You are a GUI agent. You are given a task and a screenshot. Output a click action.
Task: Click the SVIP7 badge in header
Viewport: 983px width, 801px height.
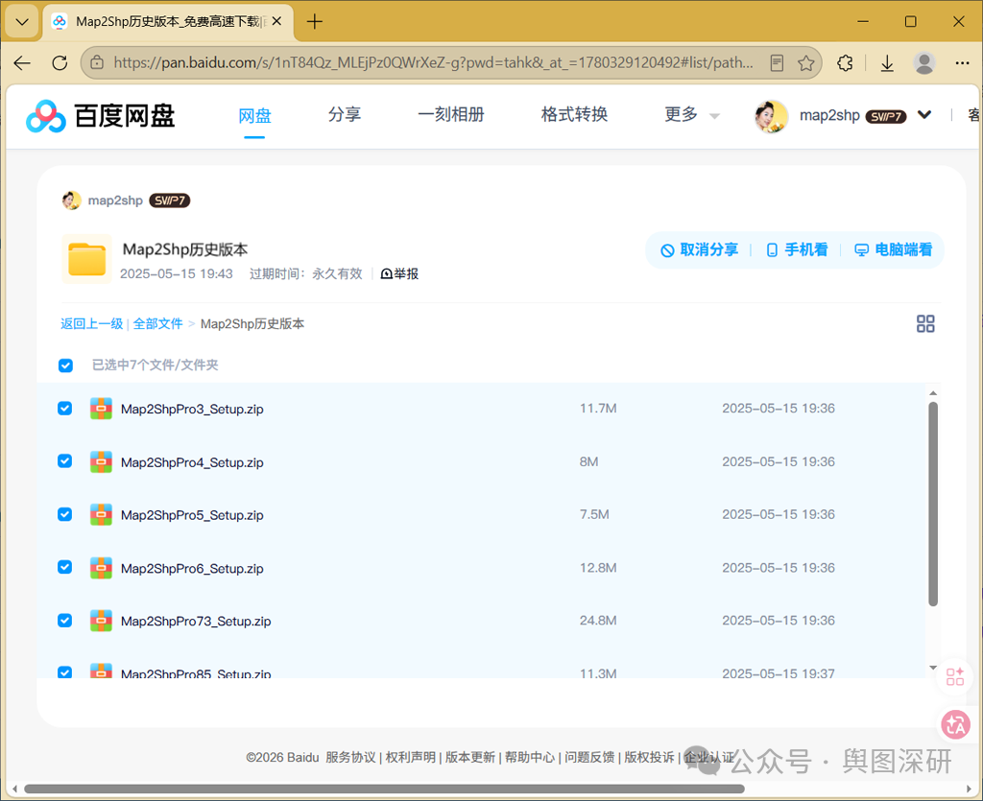[886, 116]
